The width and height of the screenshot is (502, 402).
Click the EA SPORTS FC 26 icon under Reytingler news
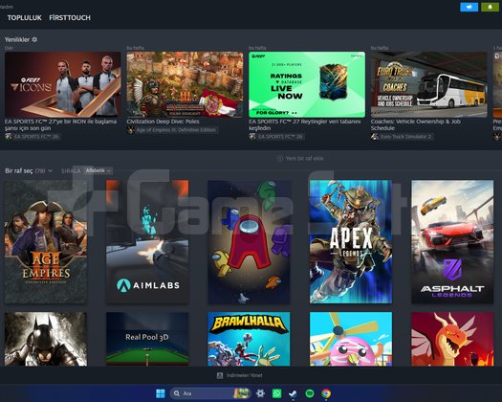click(252, 137)
